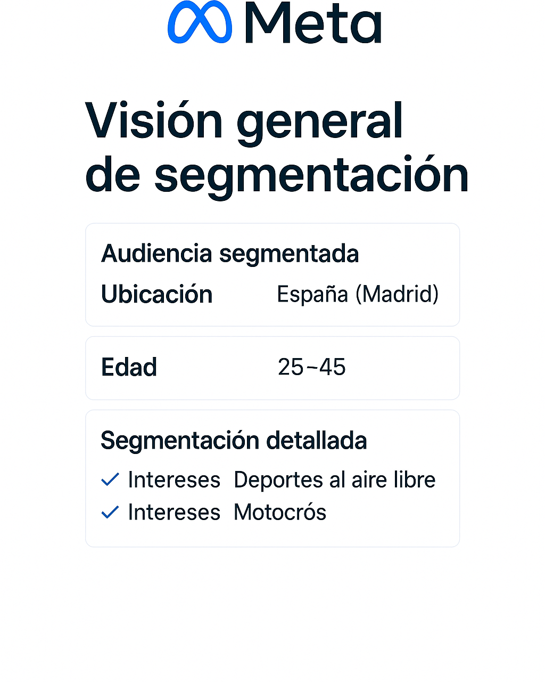Click the second Intereses label
The width and height of the screenshot is (545, 682).
(174, 512)
